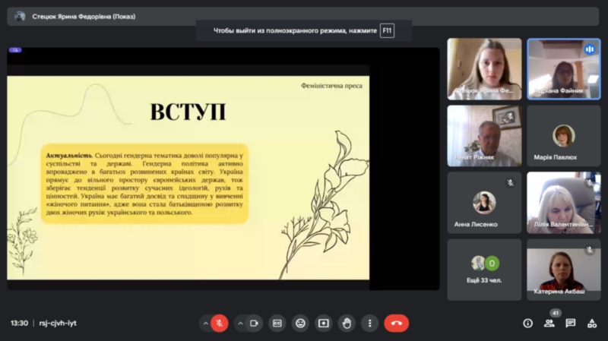Select Марія Павлюх's participant tile
The height and width of the screenshot is (341, 608).
[563, 136]
